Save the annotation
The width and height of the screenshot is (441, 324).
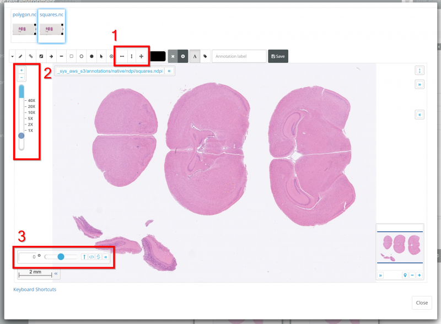pos(278,56)
